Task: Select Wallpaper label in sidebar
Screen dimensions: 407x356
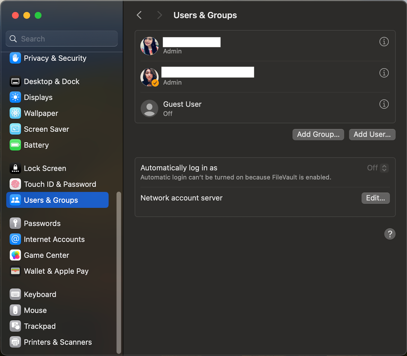Action: [x=41, y=113]
